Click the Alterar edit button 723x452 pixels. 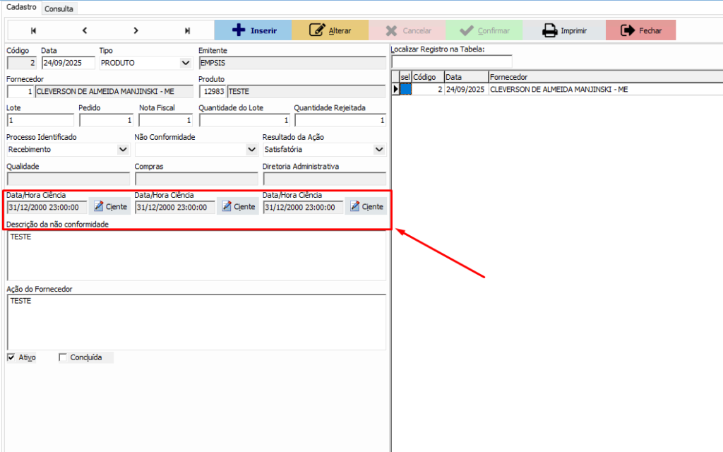(330, 30)
